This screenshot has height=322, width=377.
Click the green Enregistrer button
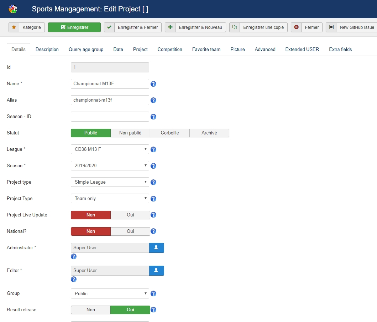pos(74,27)
